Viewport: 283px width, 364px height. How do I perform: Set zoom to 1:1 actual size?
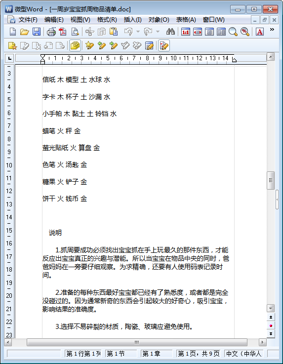[186, 32]
